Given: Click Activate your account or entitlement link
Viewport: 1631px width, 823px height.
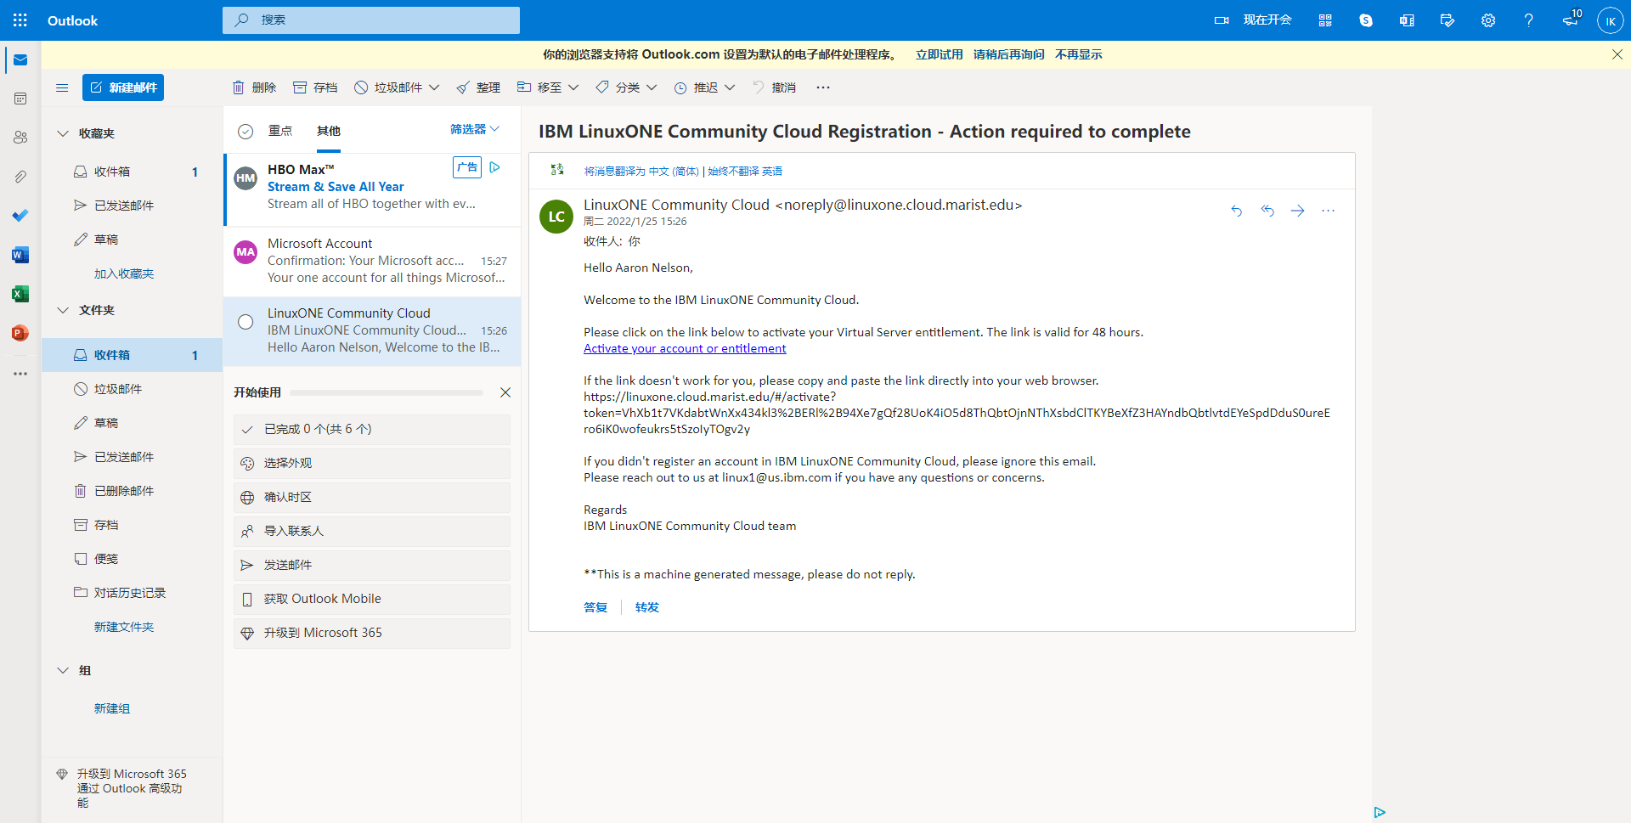Looking at the screenshot, I should pyautogui.click(x=685, y=348).
